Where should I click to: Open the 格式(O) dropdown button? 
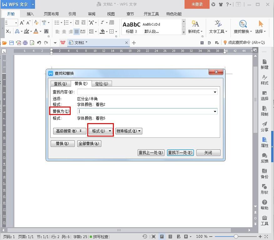click(100, 131)
